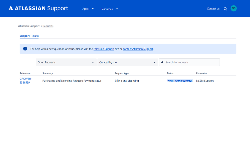This screenshot has height=141, width=250.
Task: Click the magnifier icon in request search box
Action: coord(162,62)
